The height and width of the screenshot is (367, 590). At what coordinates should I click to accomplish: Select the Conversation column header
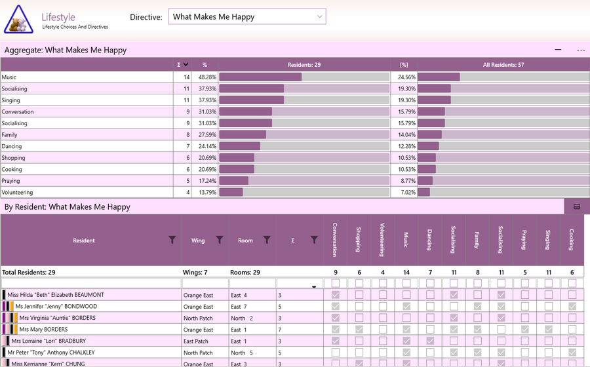tap(335, 240)
